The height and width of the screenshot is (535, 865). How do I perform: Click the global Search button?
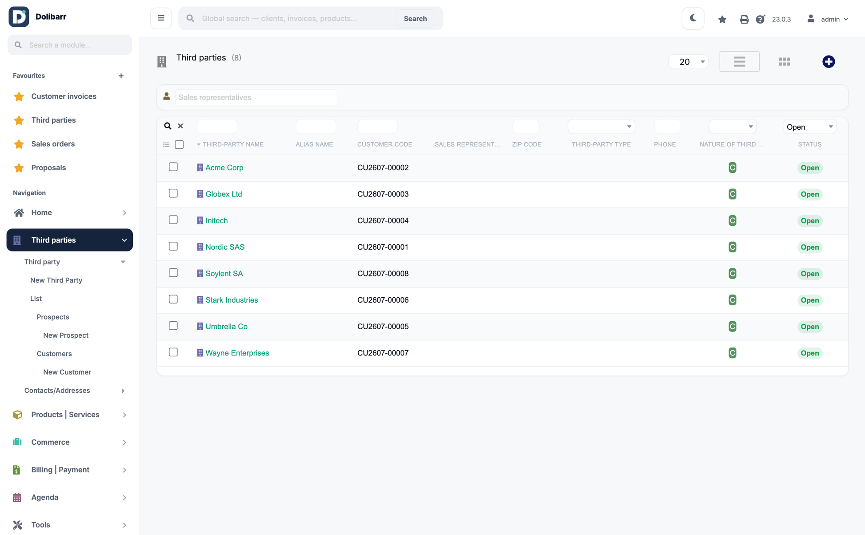point(415,19)
